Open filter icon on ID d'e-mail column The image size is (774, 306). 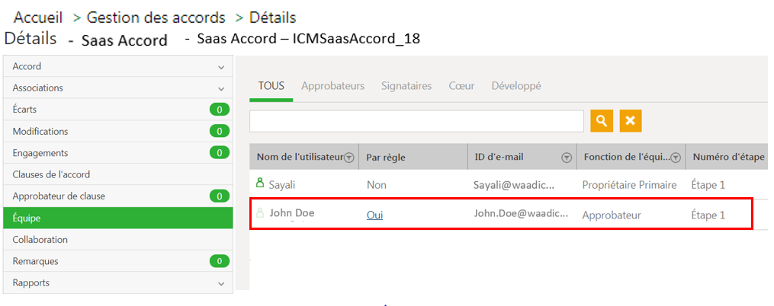[567, 158]
